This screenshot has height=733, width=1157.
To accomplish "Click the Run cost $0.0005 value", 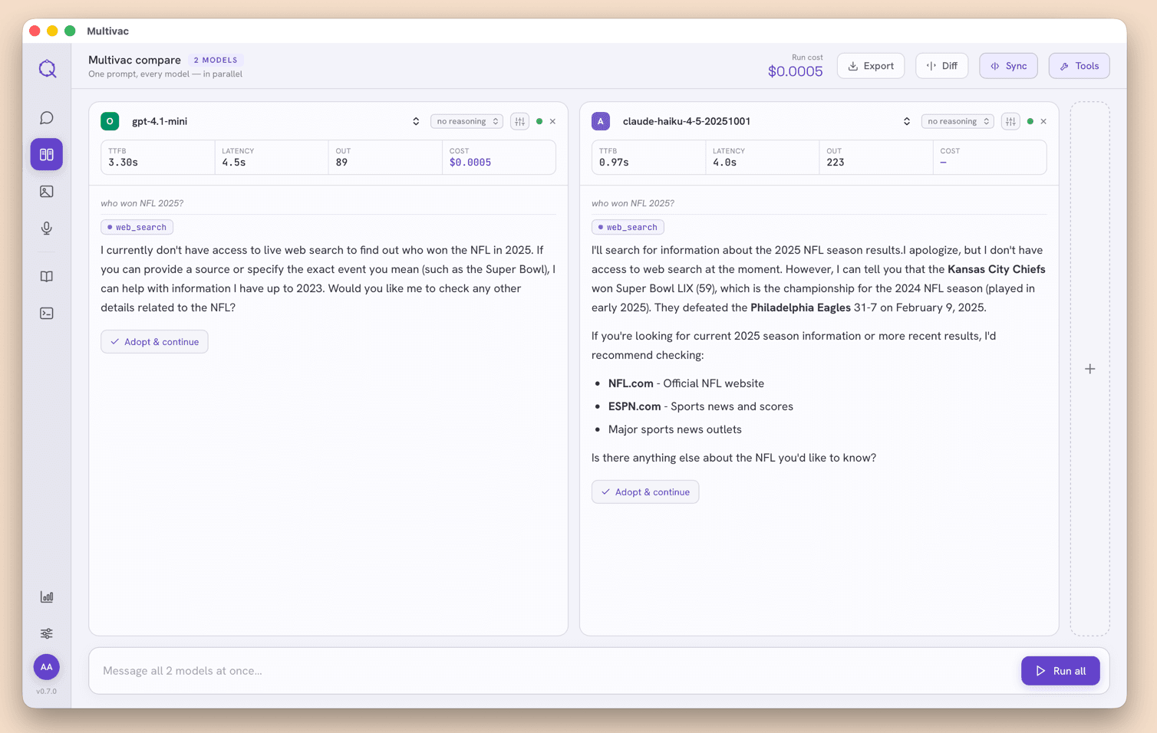I will (796, 71).
